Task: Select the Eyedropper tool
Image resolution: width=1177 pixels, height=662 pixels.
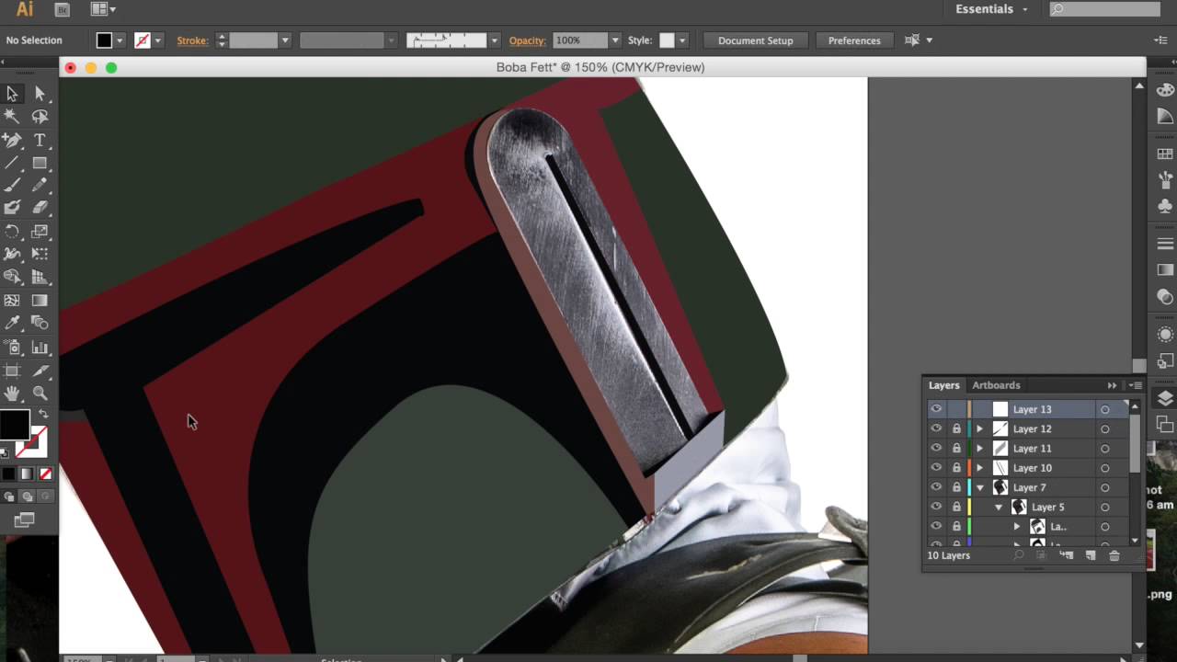Action: pos(12,324)
